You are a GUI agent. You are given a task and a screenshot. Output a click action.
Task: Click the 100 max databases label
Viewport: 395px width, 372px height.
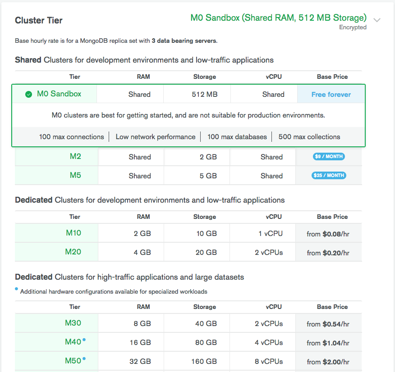[237, 137]
